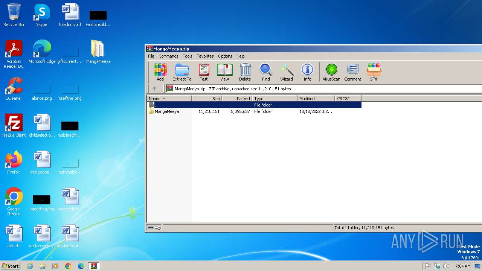Click the volume speaker tray icon
The image size is (482, 271).
tap(446, 266)
